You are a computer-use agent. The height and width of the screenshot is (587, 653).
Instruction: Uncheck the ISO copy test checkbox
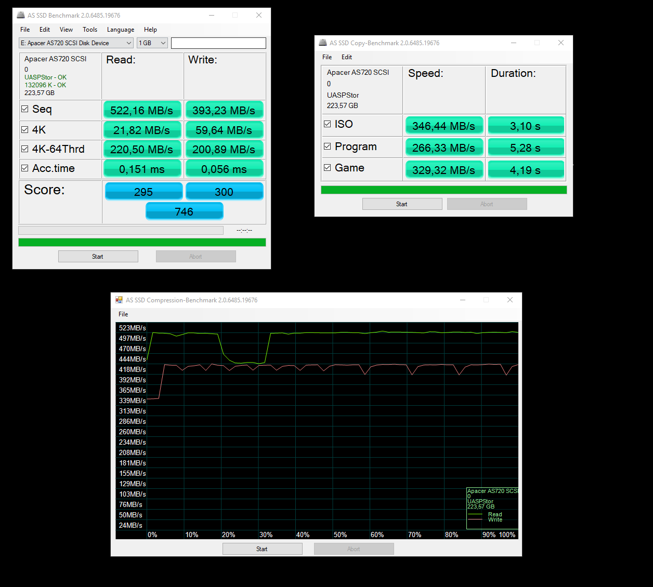coord(327,124)
